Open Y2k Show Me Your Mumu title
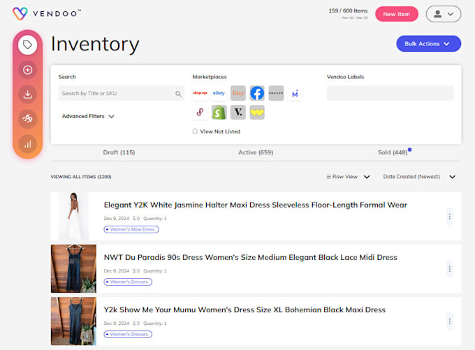 (x=244, y=309)
